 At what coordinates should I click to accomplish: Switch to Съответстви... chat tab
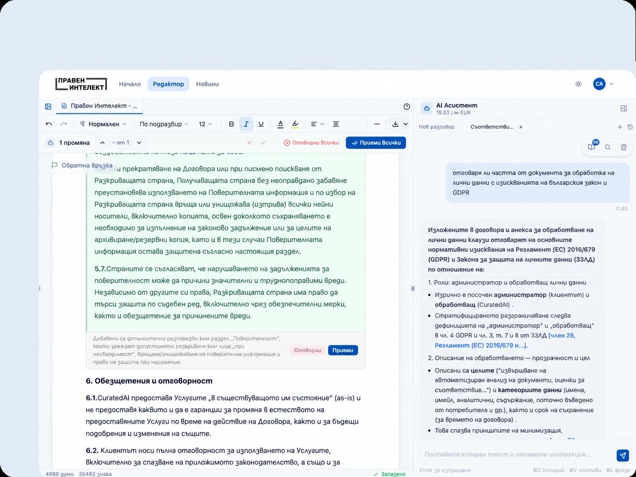point(491,127)
